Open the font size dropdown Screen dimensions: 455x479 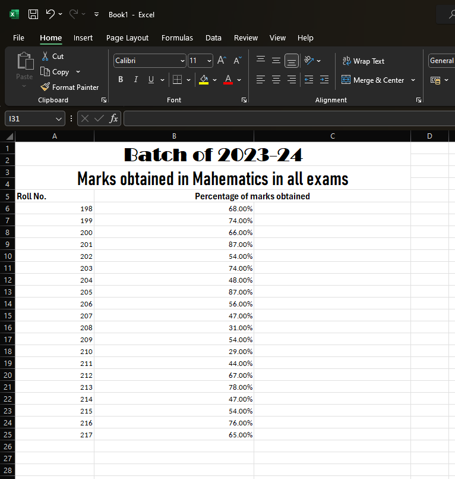coord(209,61)
